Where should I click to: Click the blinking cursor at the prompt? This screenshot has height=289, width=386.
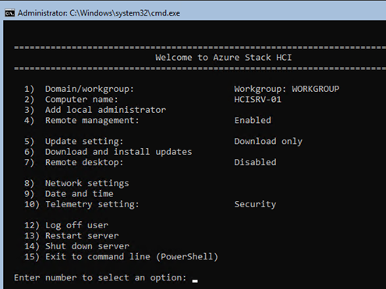(195, 280)
